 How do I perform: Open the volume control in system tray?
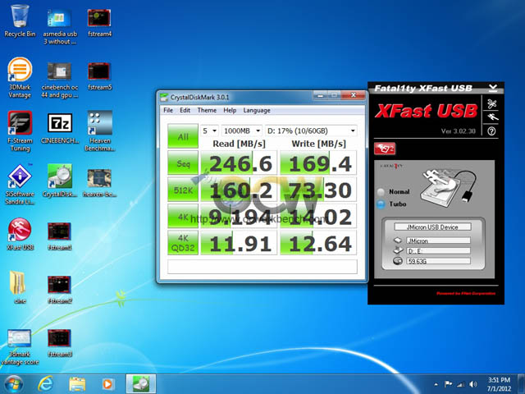click(x=473, y=384)
